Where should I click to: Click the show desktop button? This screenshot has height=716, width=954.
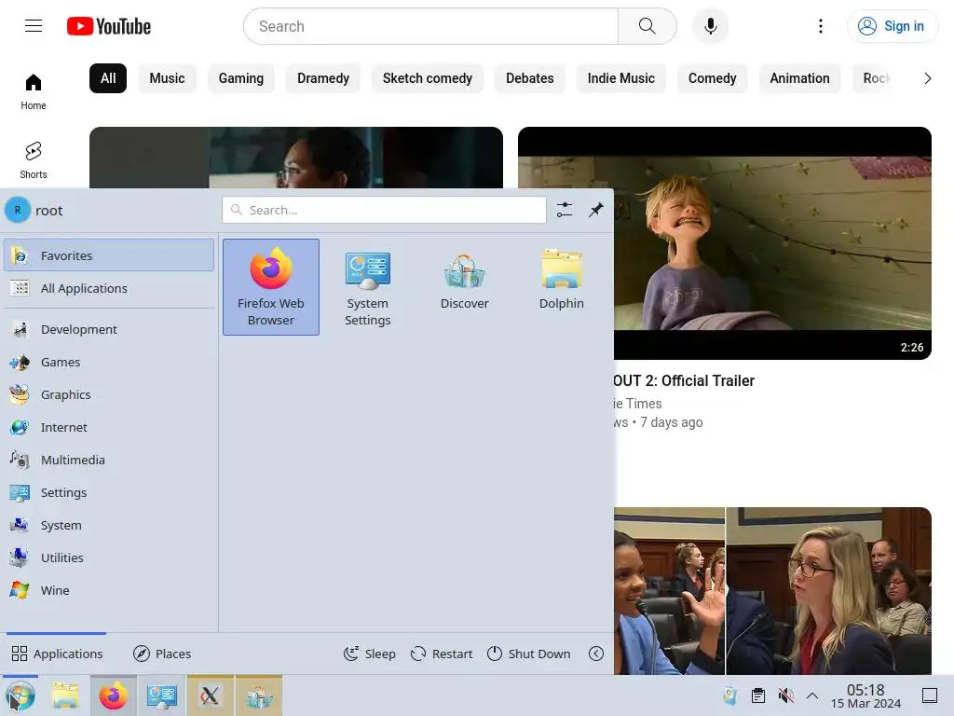(930, 695)
